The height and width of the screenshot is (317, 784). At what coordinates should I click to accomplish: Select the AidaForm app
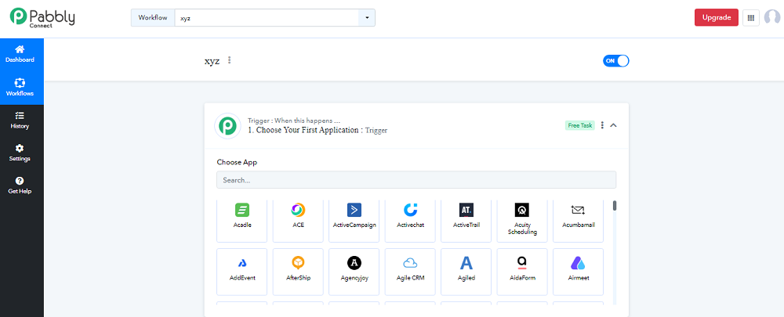[x=522, y=271]
